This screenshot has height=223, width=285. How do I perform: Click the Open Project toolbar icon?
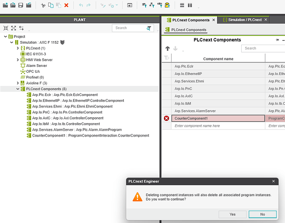point(13,5)
